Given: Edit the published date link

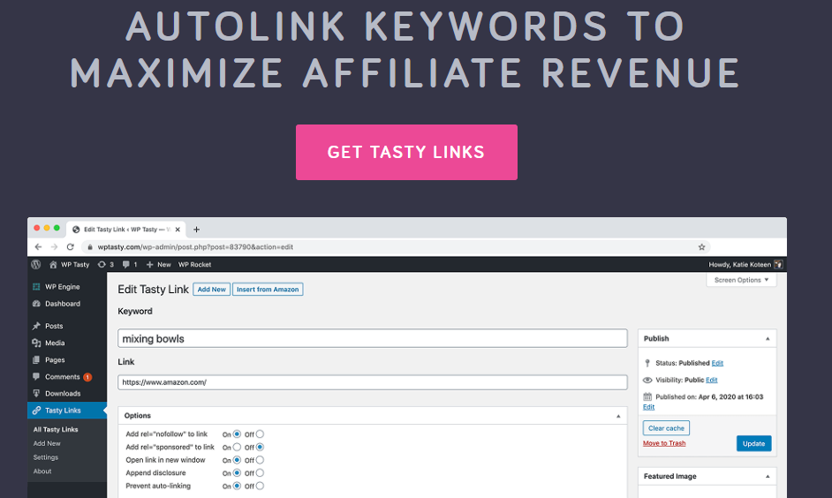Looking at the screenshot, I should pyautogui.click(x=648, y=407).
